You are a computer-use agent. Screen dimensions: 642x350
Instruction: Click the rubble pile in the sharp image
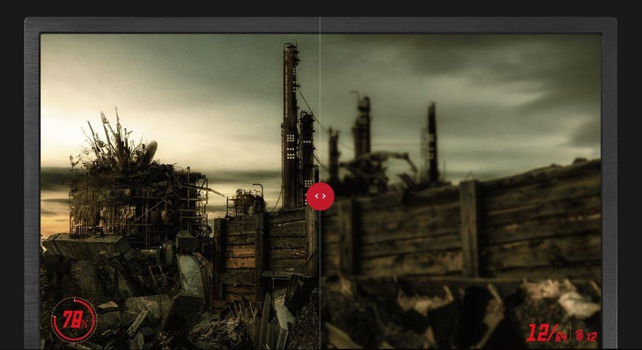pos(168,302)
